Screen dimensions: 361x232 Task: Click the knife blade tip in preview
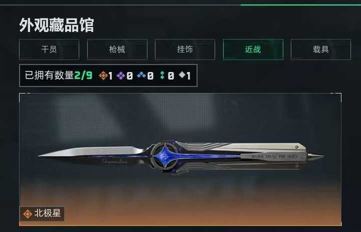[43, 155]
